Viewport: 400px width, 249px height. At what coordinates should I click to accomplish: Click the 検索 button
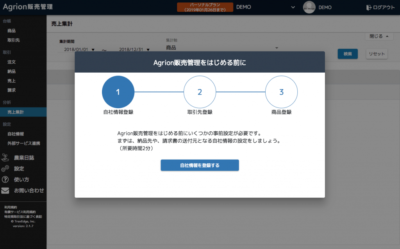[348, 54]
